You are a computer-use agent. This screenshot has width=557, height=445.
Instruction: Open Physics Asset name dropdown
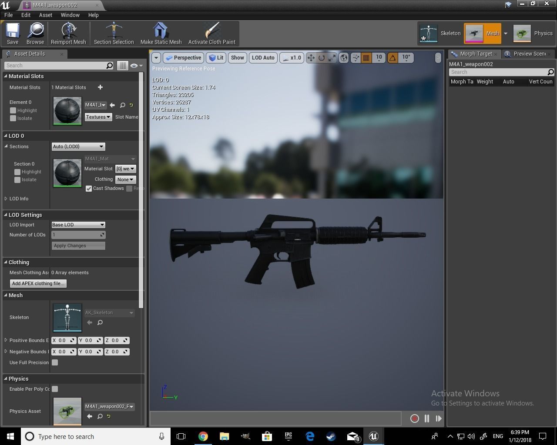pyautogui.click(x=110, y=407)
